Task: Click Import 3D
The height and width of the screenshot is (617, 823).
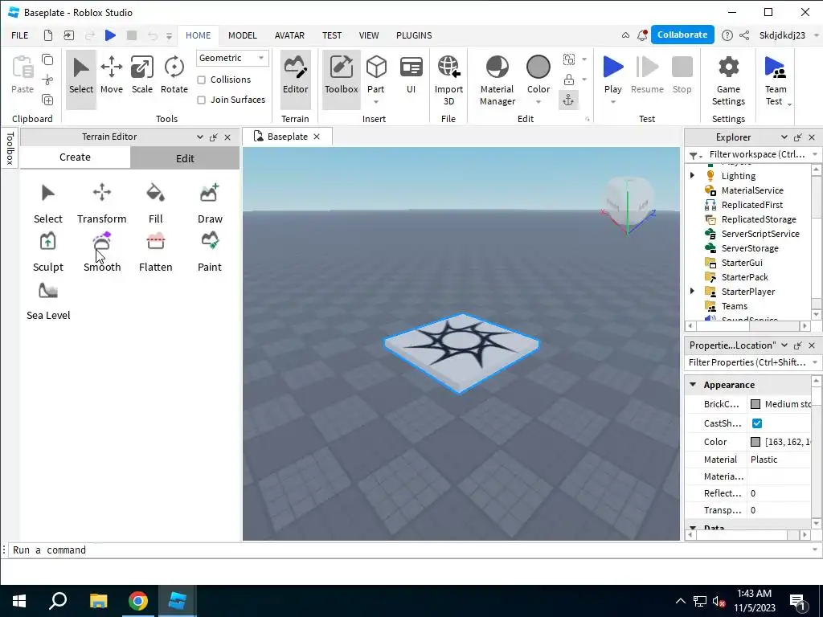Action: tap(448, 80)
